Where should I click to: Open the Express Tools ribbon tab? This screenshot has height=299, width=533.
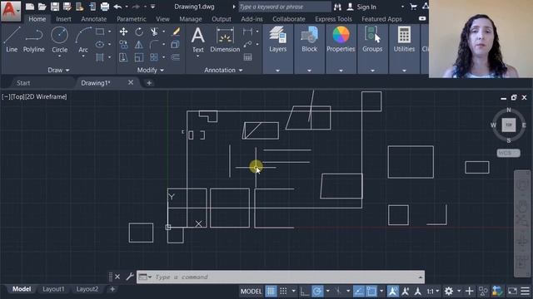point(333,19)
